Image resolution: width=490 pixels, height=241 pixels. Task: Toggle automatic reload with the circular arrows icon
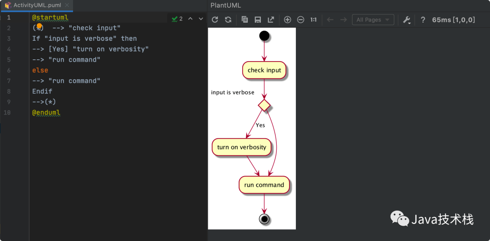(x=228, y=19)
